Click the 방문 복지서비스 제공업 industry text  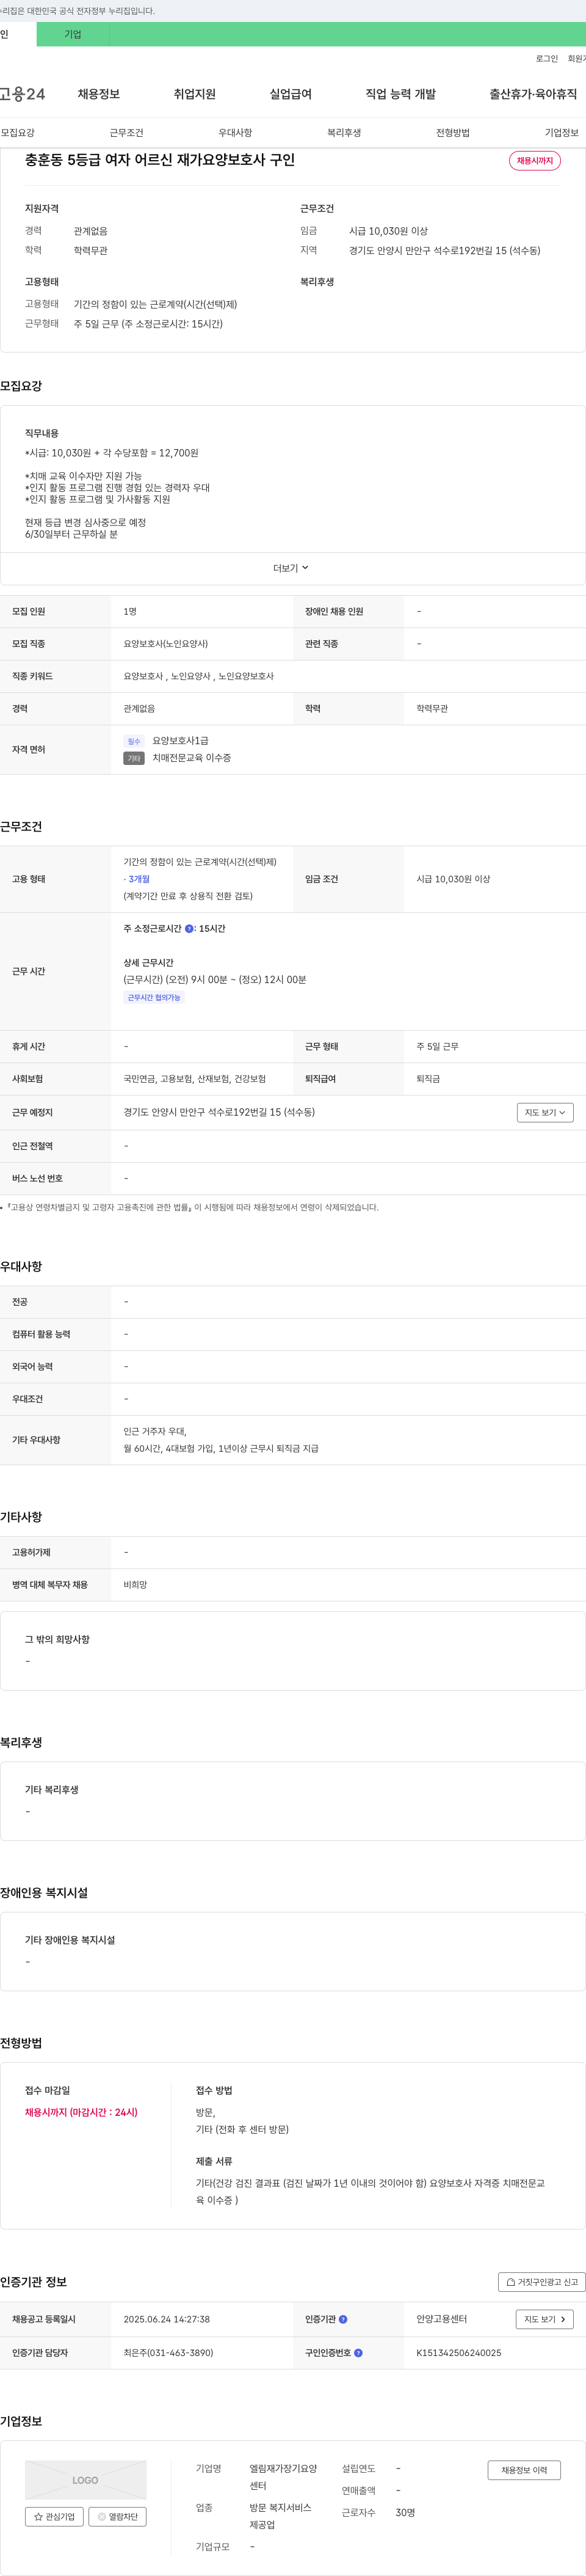coord(281,2516)
